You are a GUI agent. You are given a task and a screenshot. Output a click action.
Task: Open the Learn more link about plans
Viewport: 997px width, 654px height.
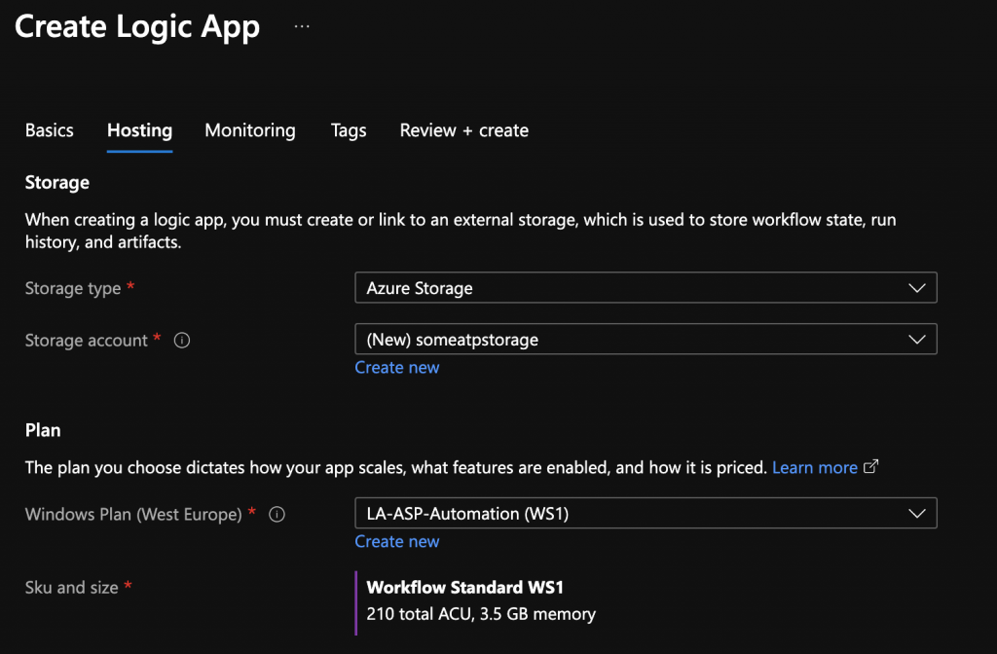tap(814, 468)
